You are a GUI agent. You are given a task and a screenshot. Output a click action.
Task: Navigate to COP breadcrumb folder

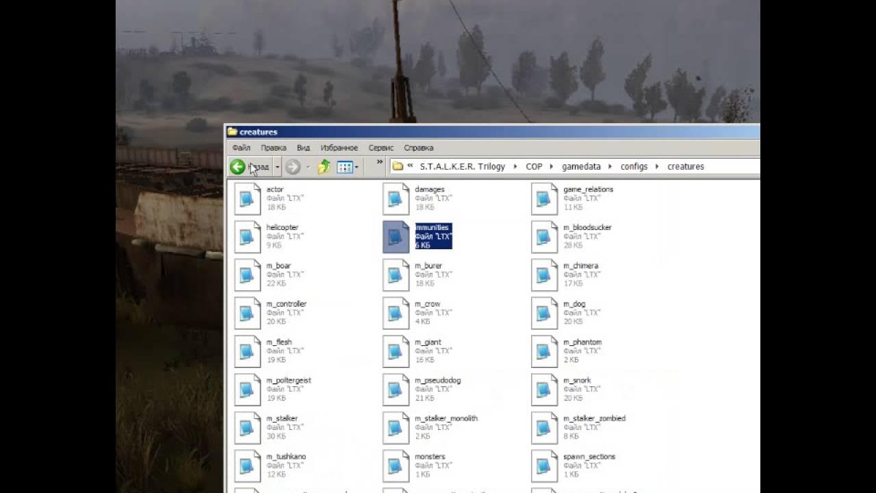click(534, 166)
